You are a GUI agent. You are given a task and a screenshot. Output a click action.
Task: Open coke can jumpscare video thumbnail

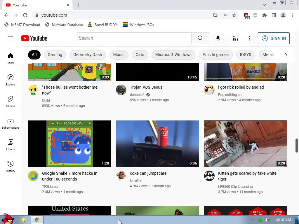tap(157, 143)
